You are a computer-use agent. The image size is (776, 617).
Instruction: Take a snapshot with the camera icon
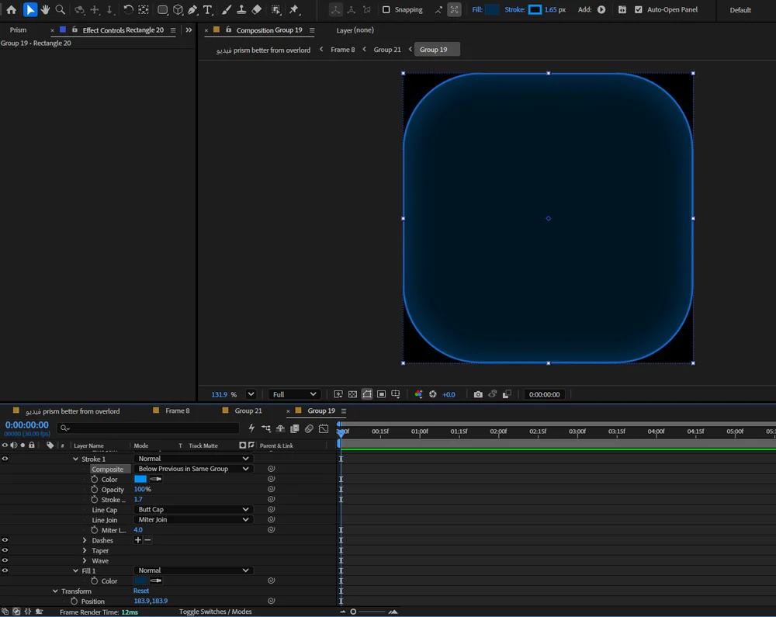coord(478,394)
